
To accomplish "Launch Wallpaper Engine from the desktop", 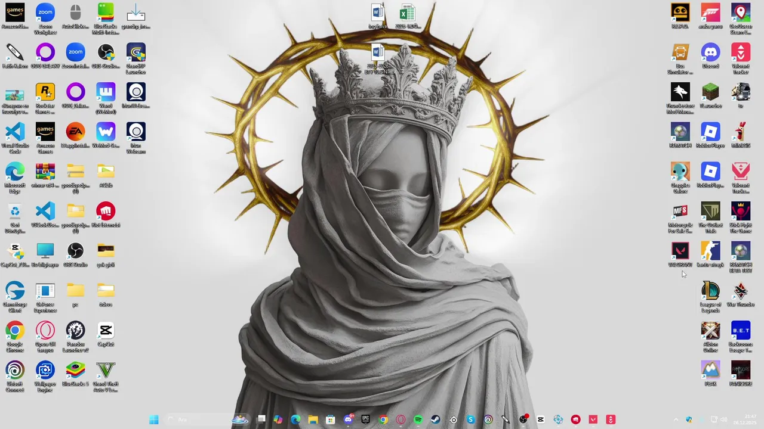I will [x=45, y=377].
